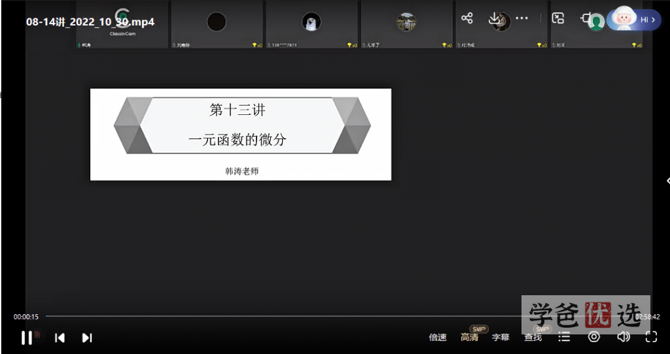Open the 查找 search feature
This screenshot has height=354, width=670.
pos(533,338)
